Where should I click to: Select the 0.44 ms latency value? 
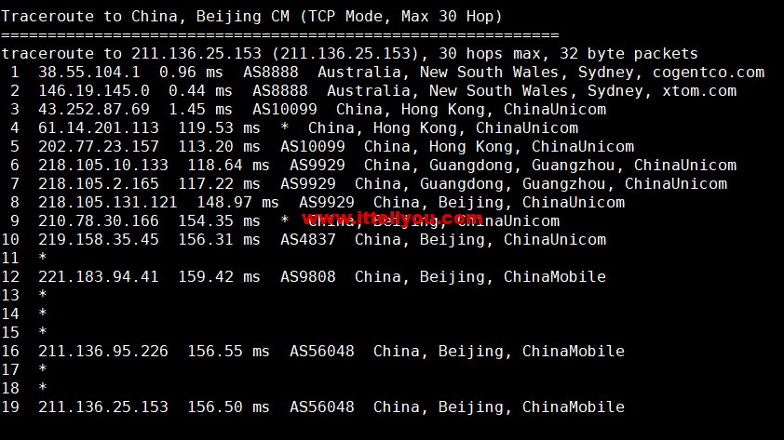tap(200, 91)
